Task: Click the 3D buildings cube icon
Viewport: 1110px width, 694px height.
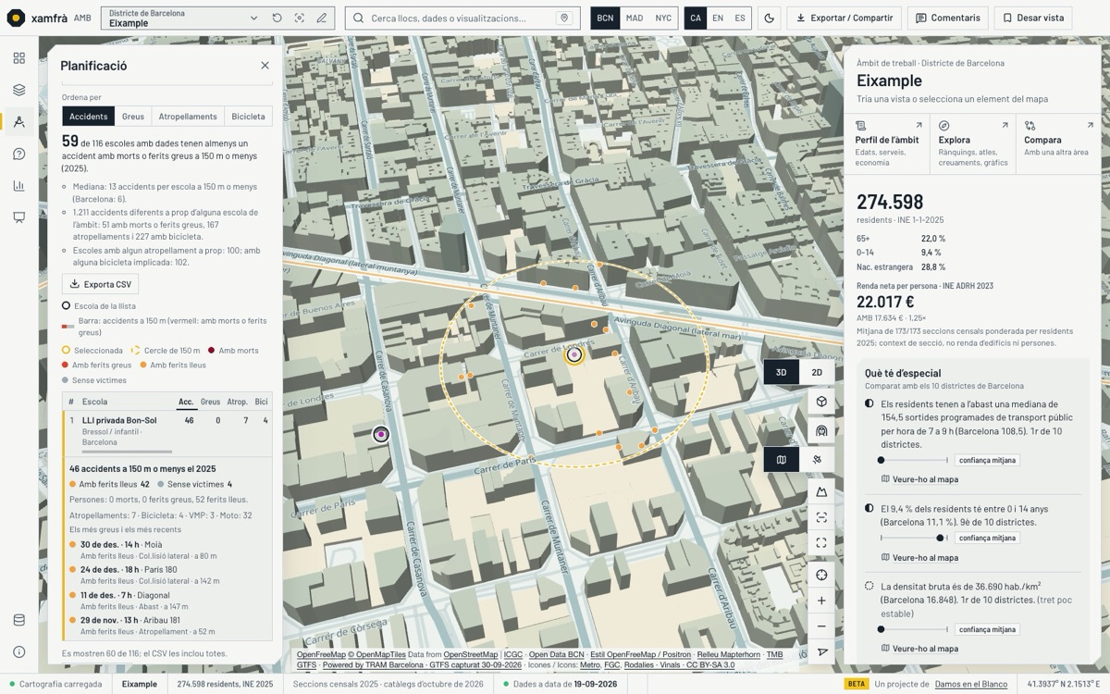Action: tap(821, 402)
